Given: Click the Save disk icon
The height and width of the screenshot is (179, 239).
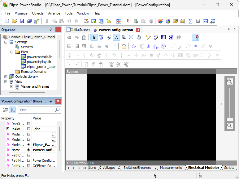Looking at the screenshot, I should [22, 21].
